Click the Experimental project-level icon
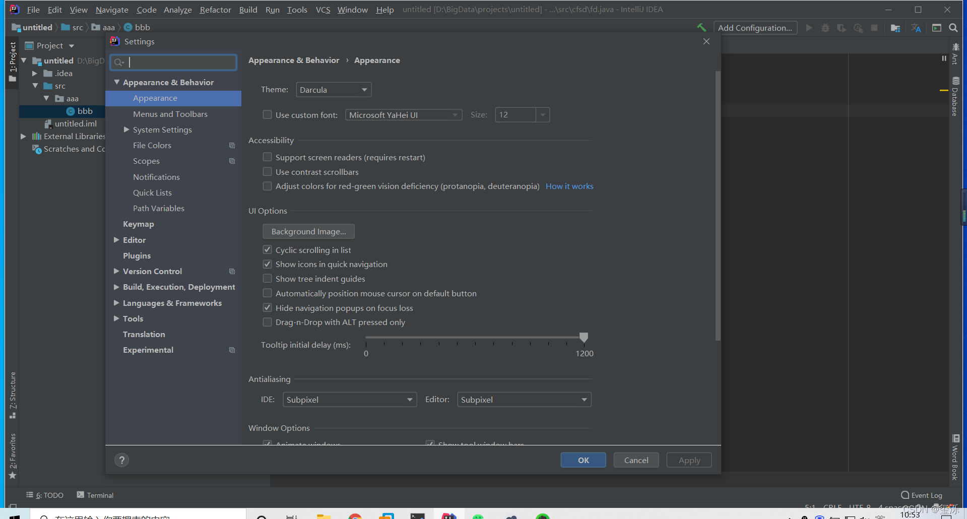Image resolution: width=967 pixels, height=519 pixels. [232, 350]
